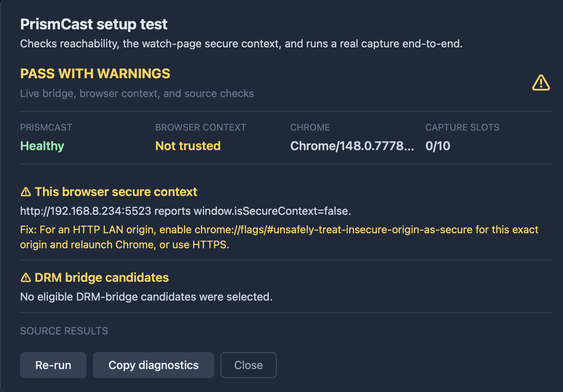Click the CAPTURE SLOTS column label
Viewport: 563px width, 392px height.
[x=462, y=128]
